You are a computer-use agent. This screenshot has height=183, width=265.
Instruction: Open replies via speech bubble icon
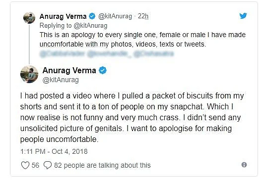(x=48, y=165)
